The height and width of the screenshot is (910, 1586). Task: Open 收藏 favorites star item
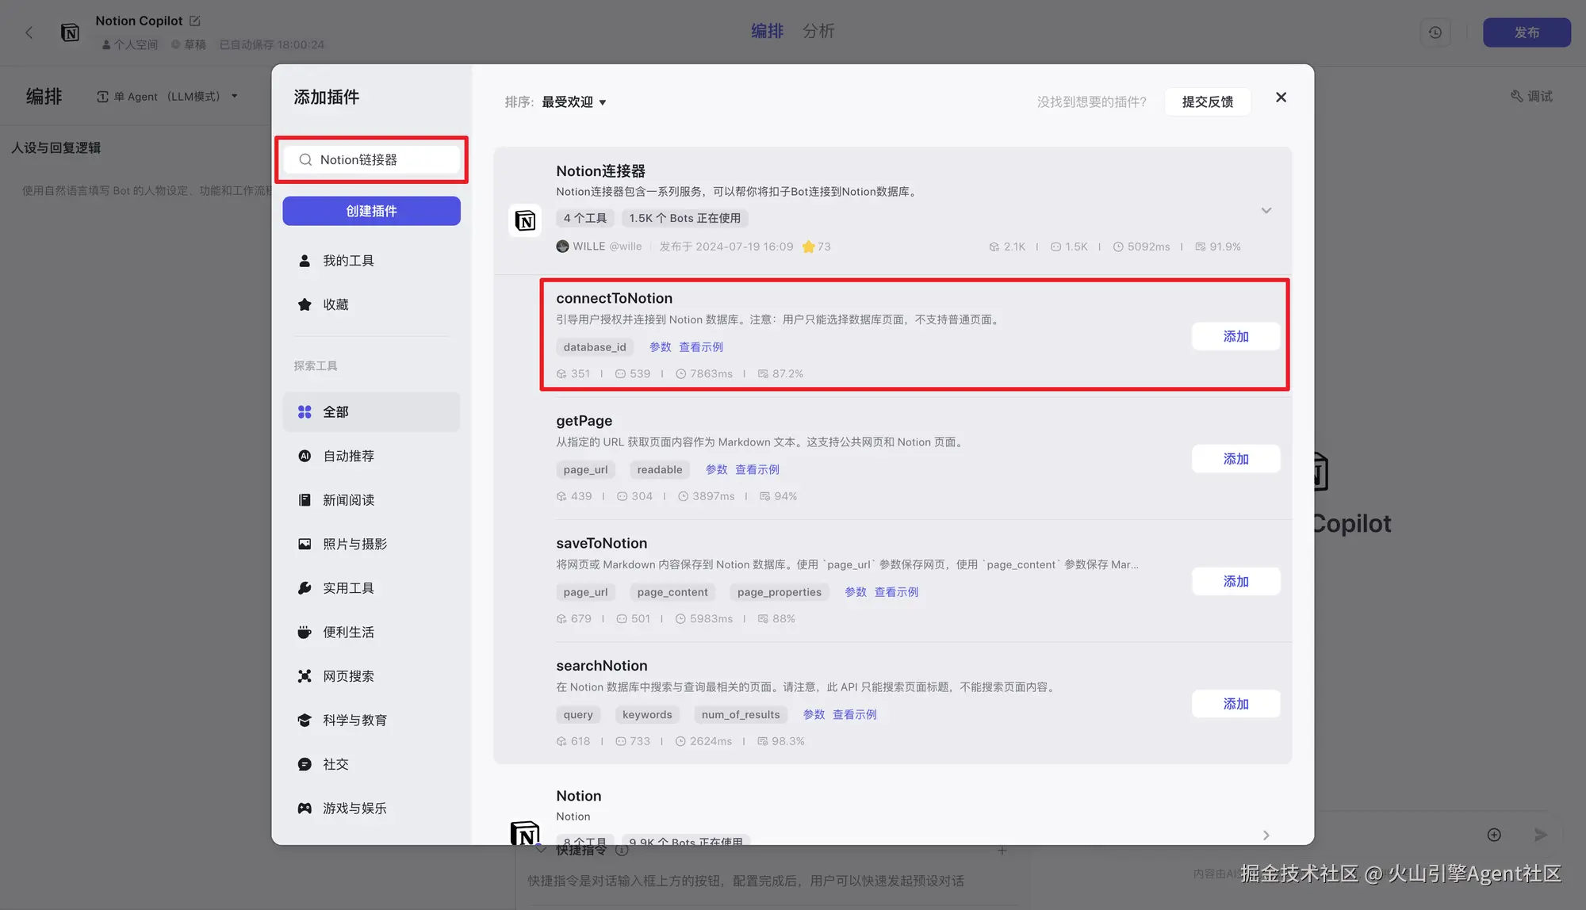click(x=335, y=304)
